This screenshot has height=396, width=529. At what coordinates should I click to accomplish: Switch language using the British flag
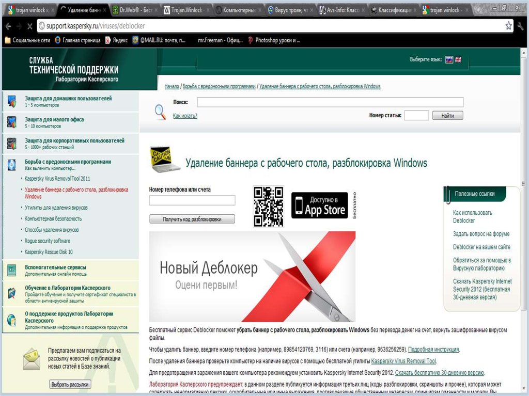(x=458, y=60)
